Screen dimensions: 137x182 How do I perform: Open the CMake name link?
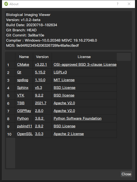(23, 64)
